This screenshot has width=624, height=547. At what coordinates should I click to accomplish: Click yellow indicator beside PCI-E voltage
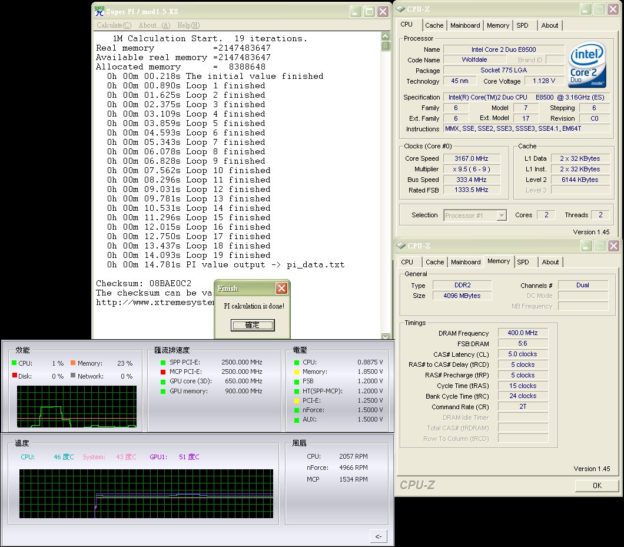(x=297, y=400)
